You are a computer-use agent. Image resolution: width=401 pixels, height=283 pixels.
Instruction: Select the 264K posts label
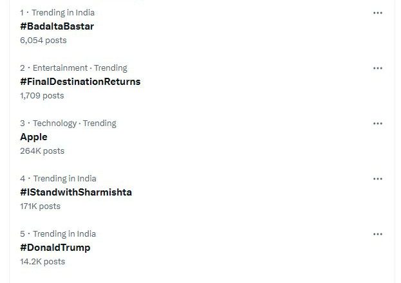coord(42,151)
